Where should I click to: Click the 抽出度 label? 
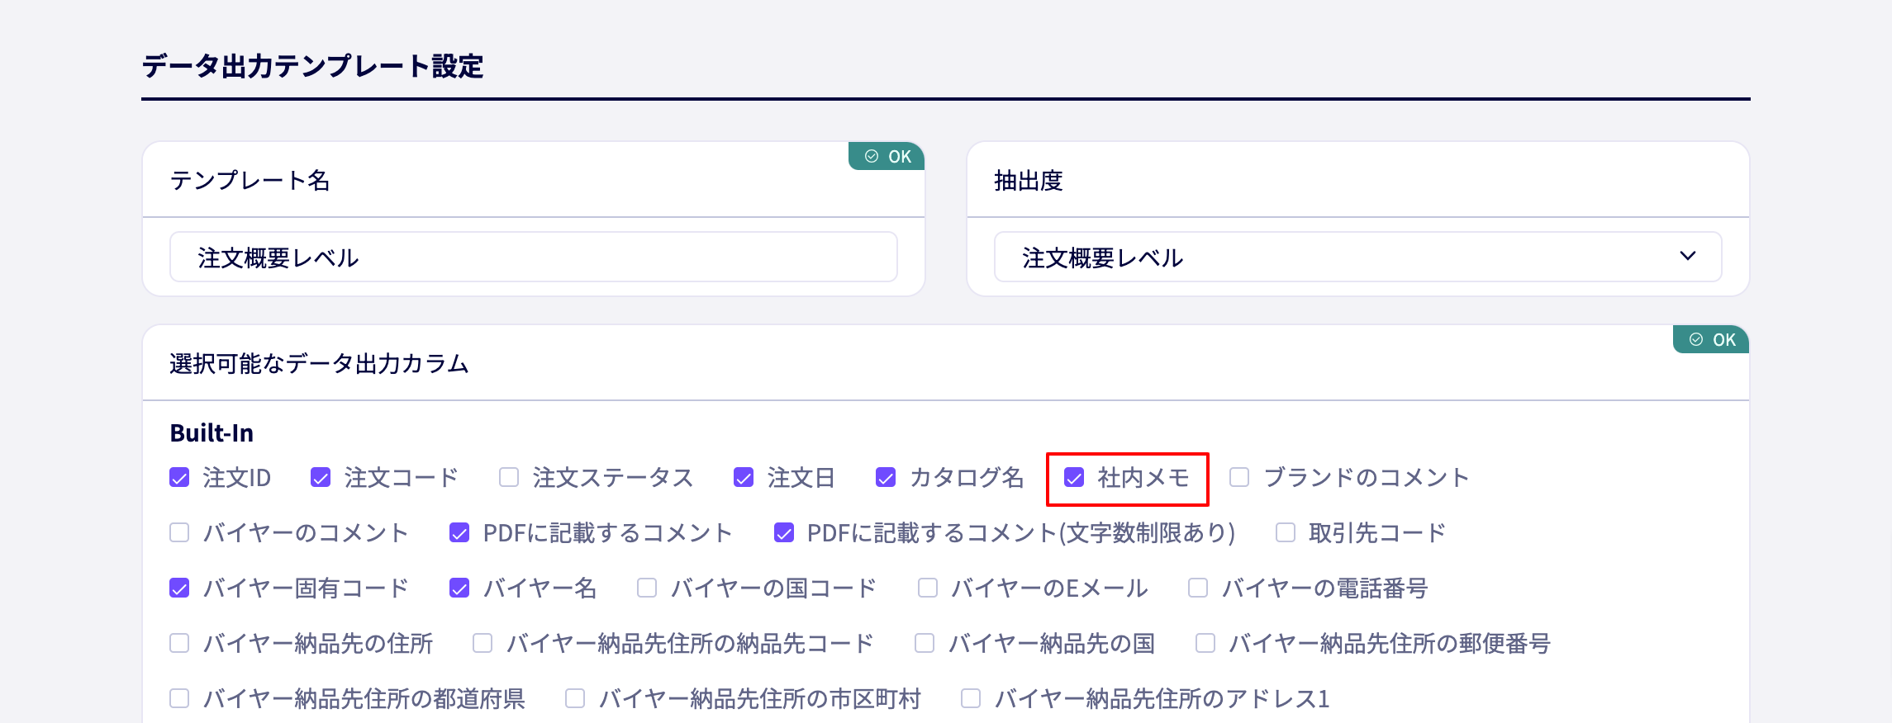click(x=1029, y=181)
